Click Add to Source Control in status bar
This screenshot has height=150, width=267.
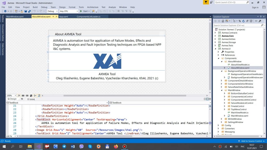[252, 141]
